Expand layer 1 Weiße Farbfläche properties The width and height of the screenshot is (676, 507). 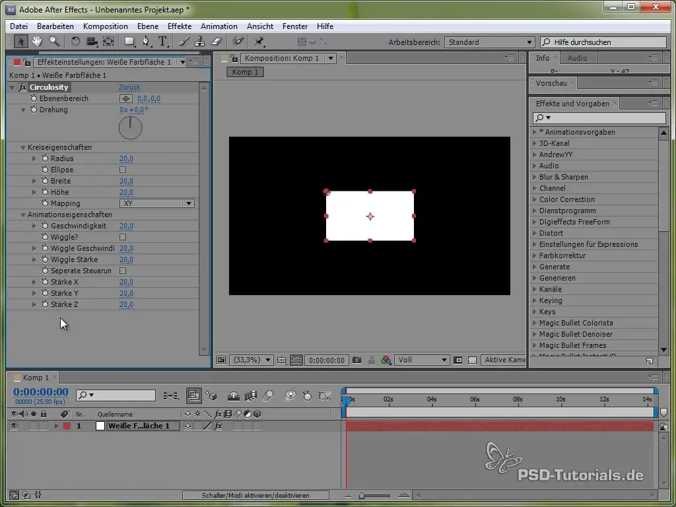(x=56, y=426)
